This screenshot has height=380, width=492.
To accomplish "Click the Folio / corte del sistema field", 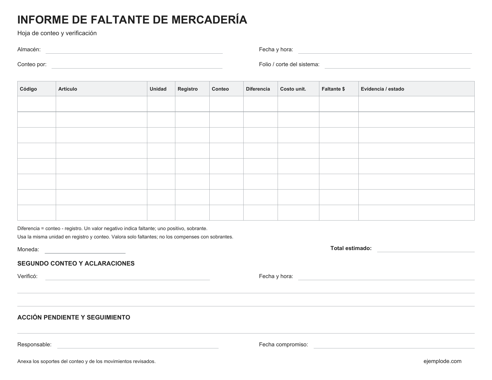I will [397, 65].
